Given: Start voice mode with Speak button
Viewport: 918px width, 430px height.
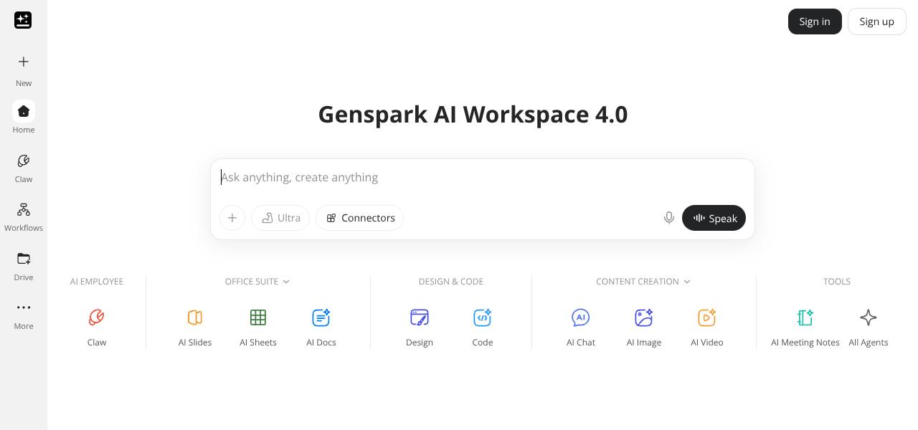Looking at the screenshot, I should 714,218.
